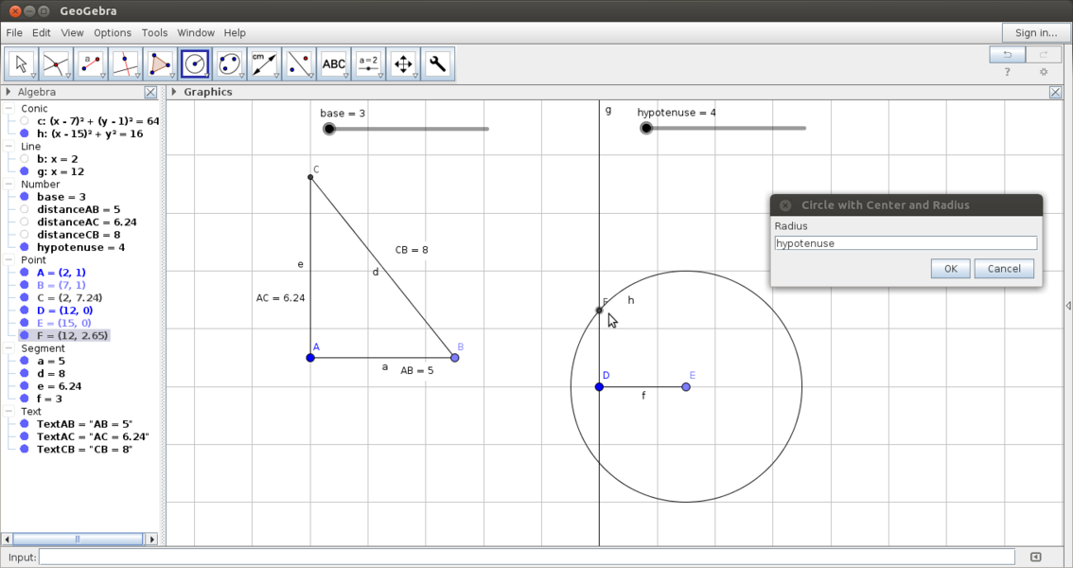Select the Slider tool
This screenshot has height=568, width=1073.
click(x=368, y=63)
